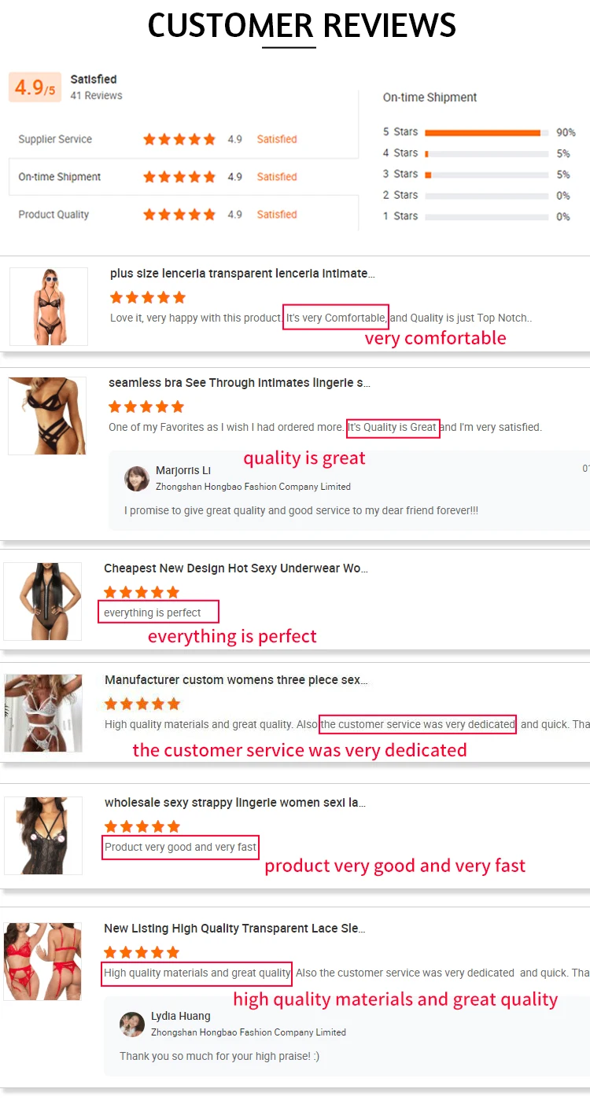Open Cheapest New Design Hot product title
The image size is (590, 1111).
click(236, 568)
